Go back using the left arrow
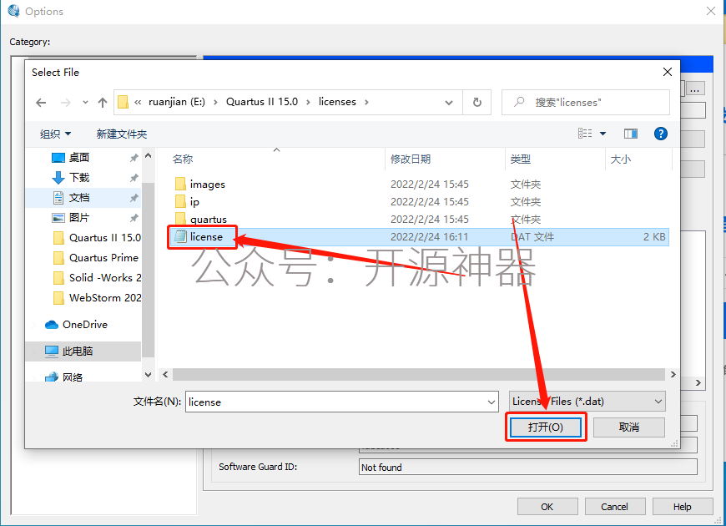This screenshot has height=526, width=726. point(41,103)
